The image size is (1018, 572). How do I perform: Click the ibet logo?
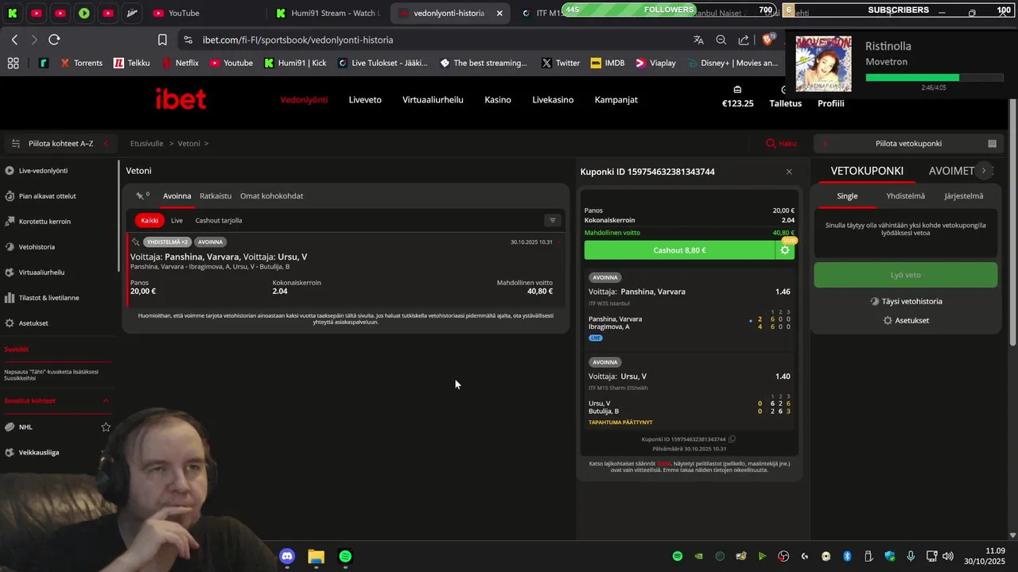pos(181,99)
